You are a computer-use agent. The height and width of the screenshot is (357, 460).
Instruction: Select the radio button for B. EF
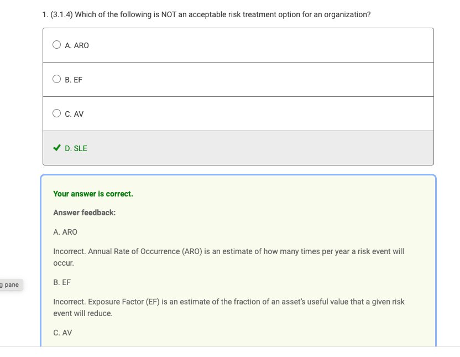pyautogui.click(x=57, y=80)
